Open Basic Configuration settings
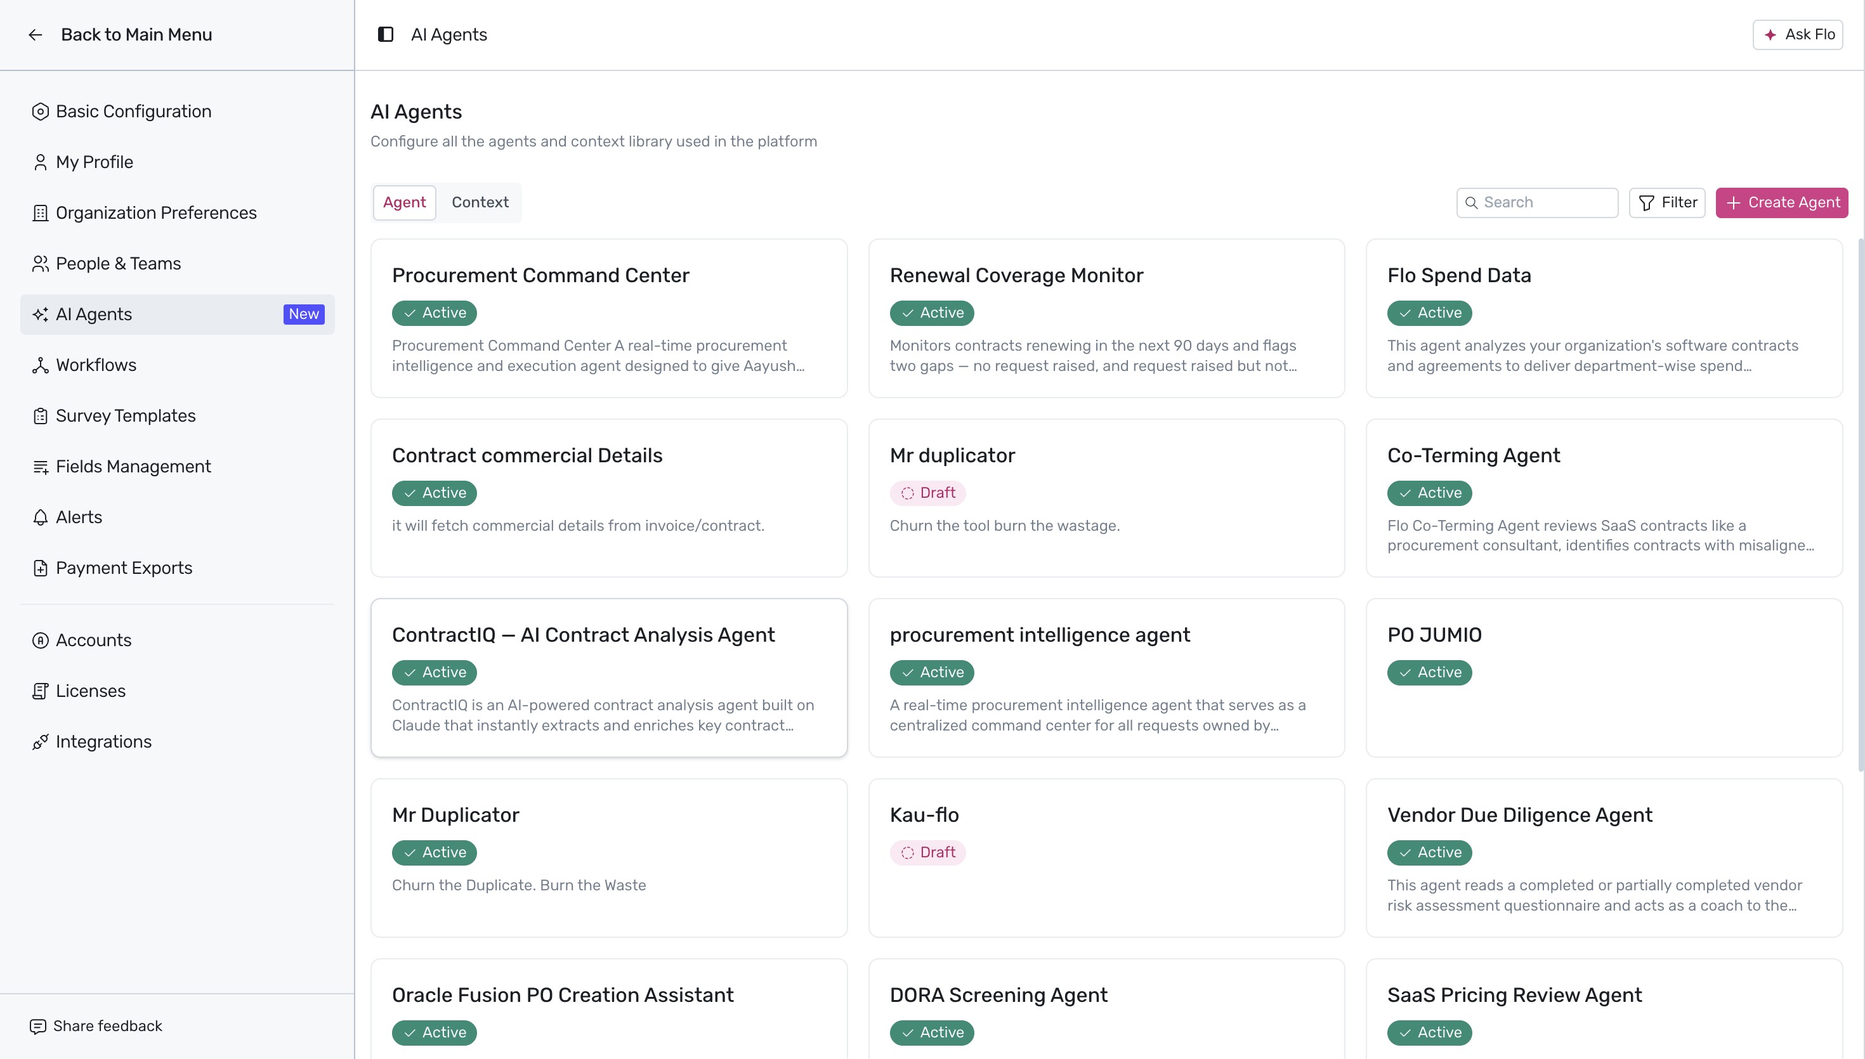Image resolution: width=1865 pixels, height=1059 pixels. (x=178, y=111)
